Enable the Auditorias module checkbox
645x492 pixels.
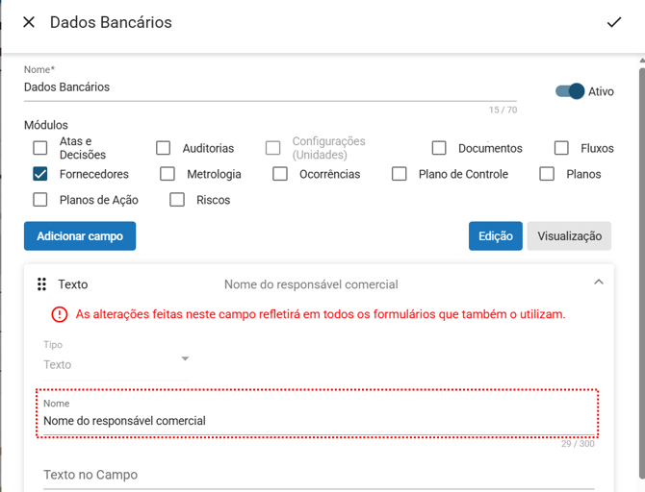coord(164,148)
